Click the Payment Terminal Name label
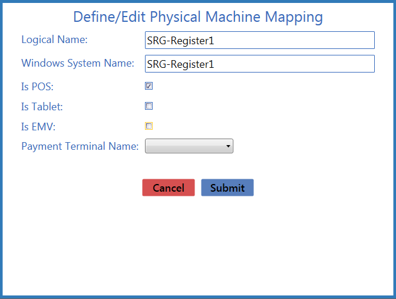Image resolution: width=396 pixels, height=299 pixels. tap(80, 146)
